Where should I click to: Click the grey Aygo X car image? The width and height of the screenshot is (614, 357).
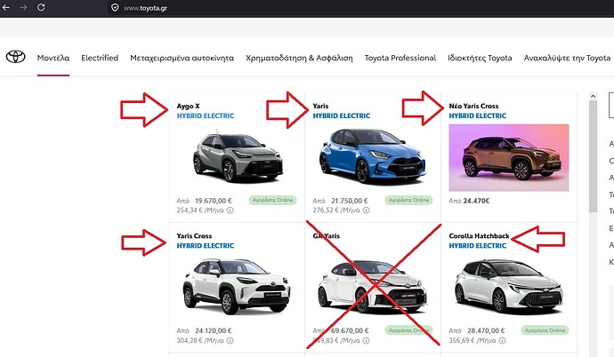click(x=238, y=157)
